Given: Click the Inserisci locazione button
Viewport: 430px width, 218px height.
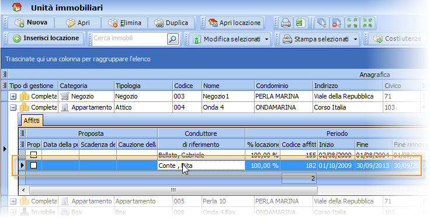Looking at the screenshot, I should pyautogui.click(x=46, y=38).
